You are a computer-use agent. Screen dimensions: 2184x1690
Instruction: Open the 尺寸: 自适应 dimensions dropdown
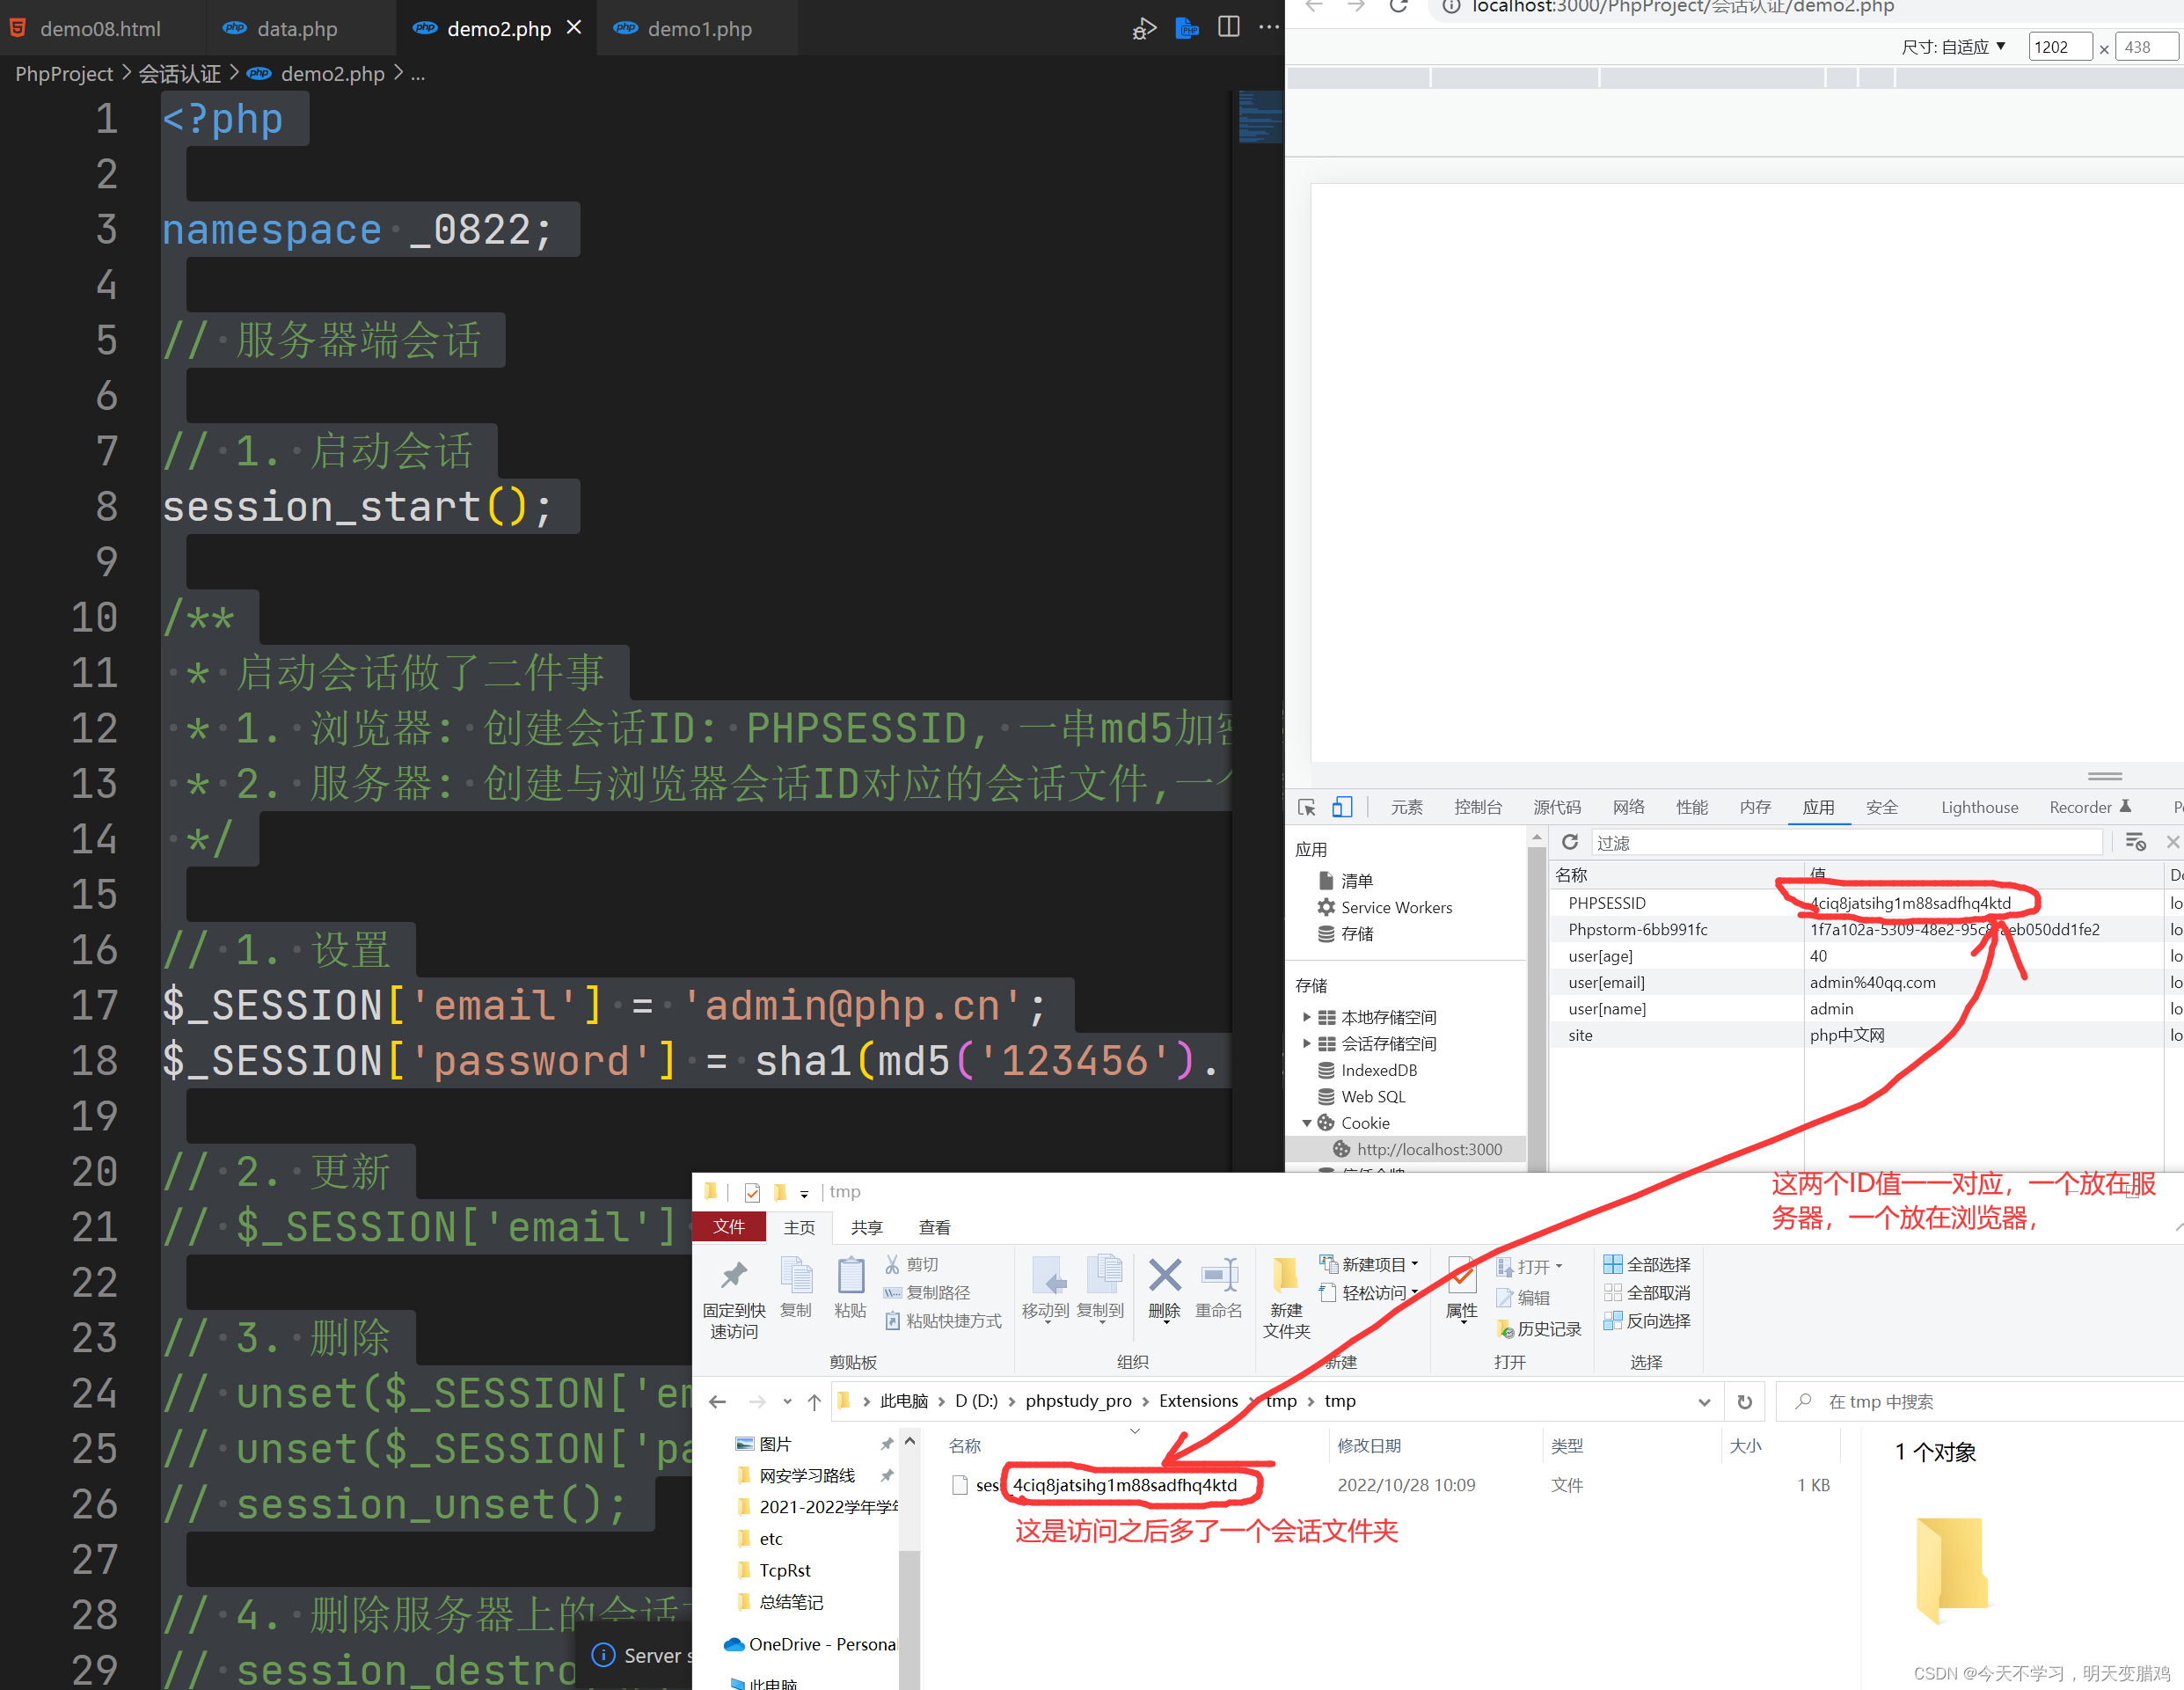pos(1954,47)
